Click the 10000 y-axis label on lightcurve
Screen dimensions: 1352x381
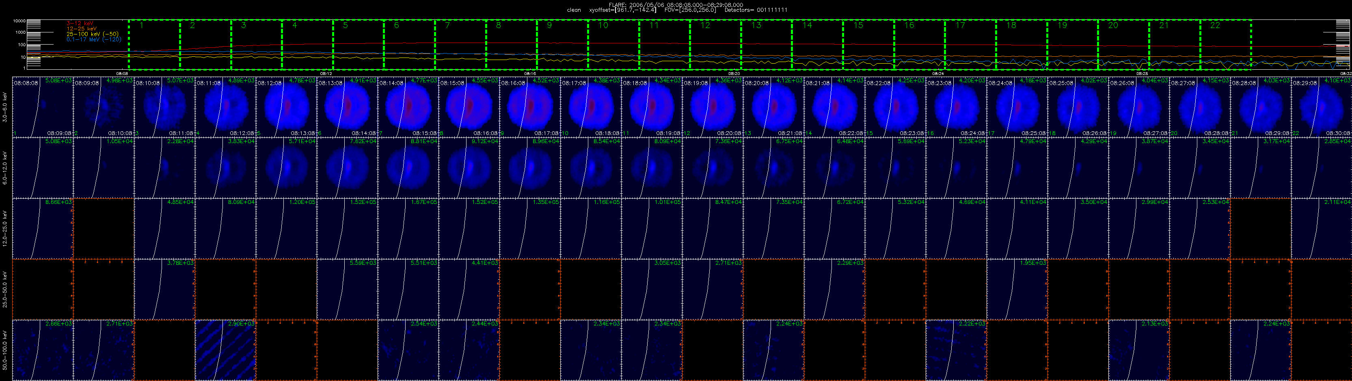point(20,21)
